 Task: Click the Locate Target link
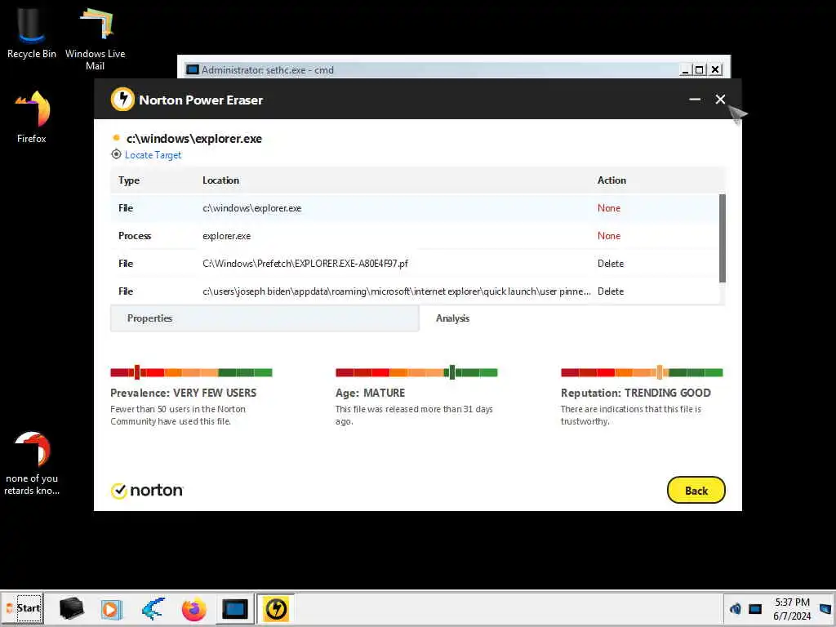(153, 155)
